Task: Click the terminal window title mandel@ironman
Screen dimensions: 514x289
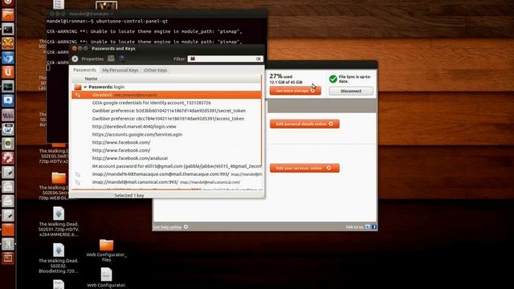Action: (91, 14)
